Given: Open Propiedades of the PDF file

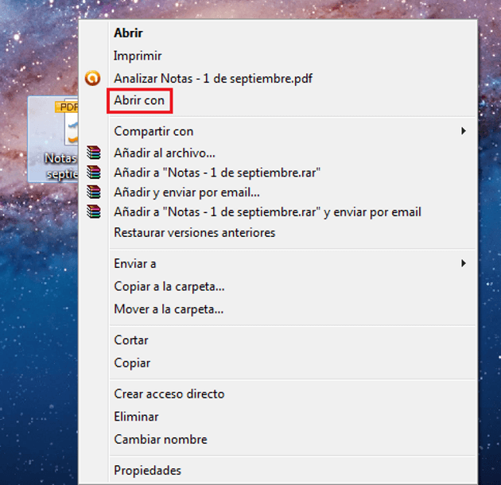Looking at the screenshot, I should [x=147, y=470].
